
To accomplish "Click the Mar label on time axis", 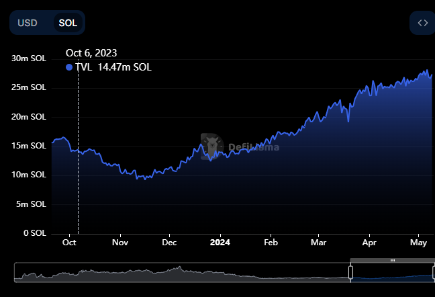I will [318, 243].
